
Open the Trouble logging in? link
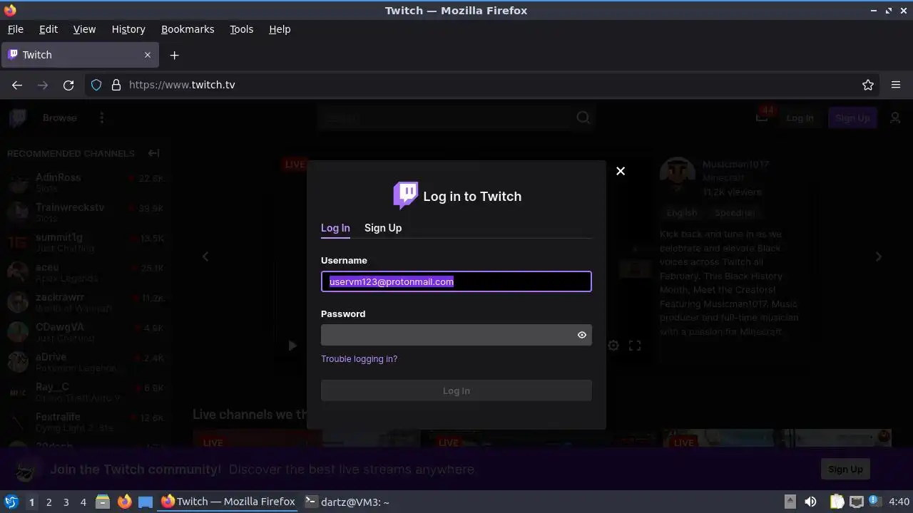(x=359, y=359)
